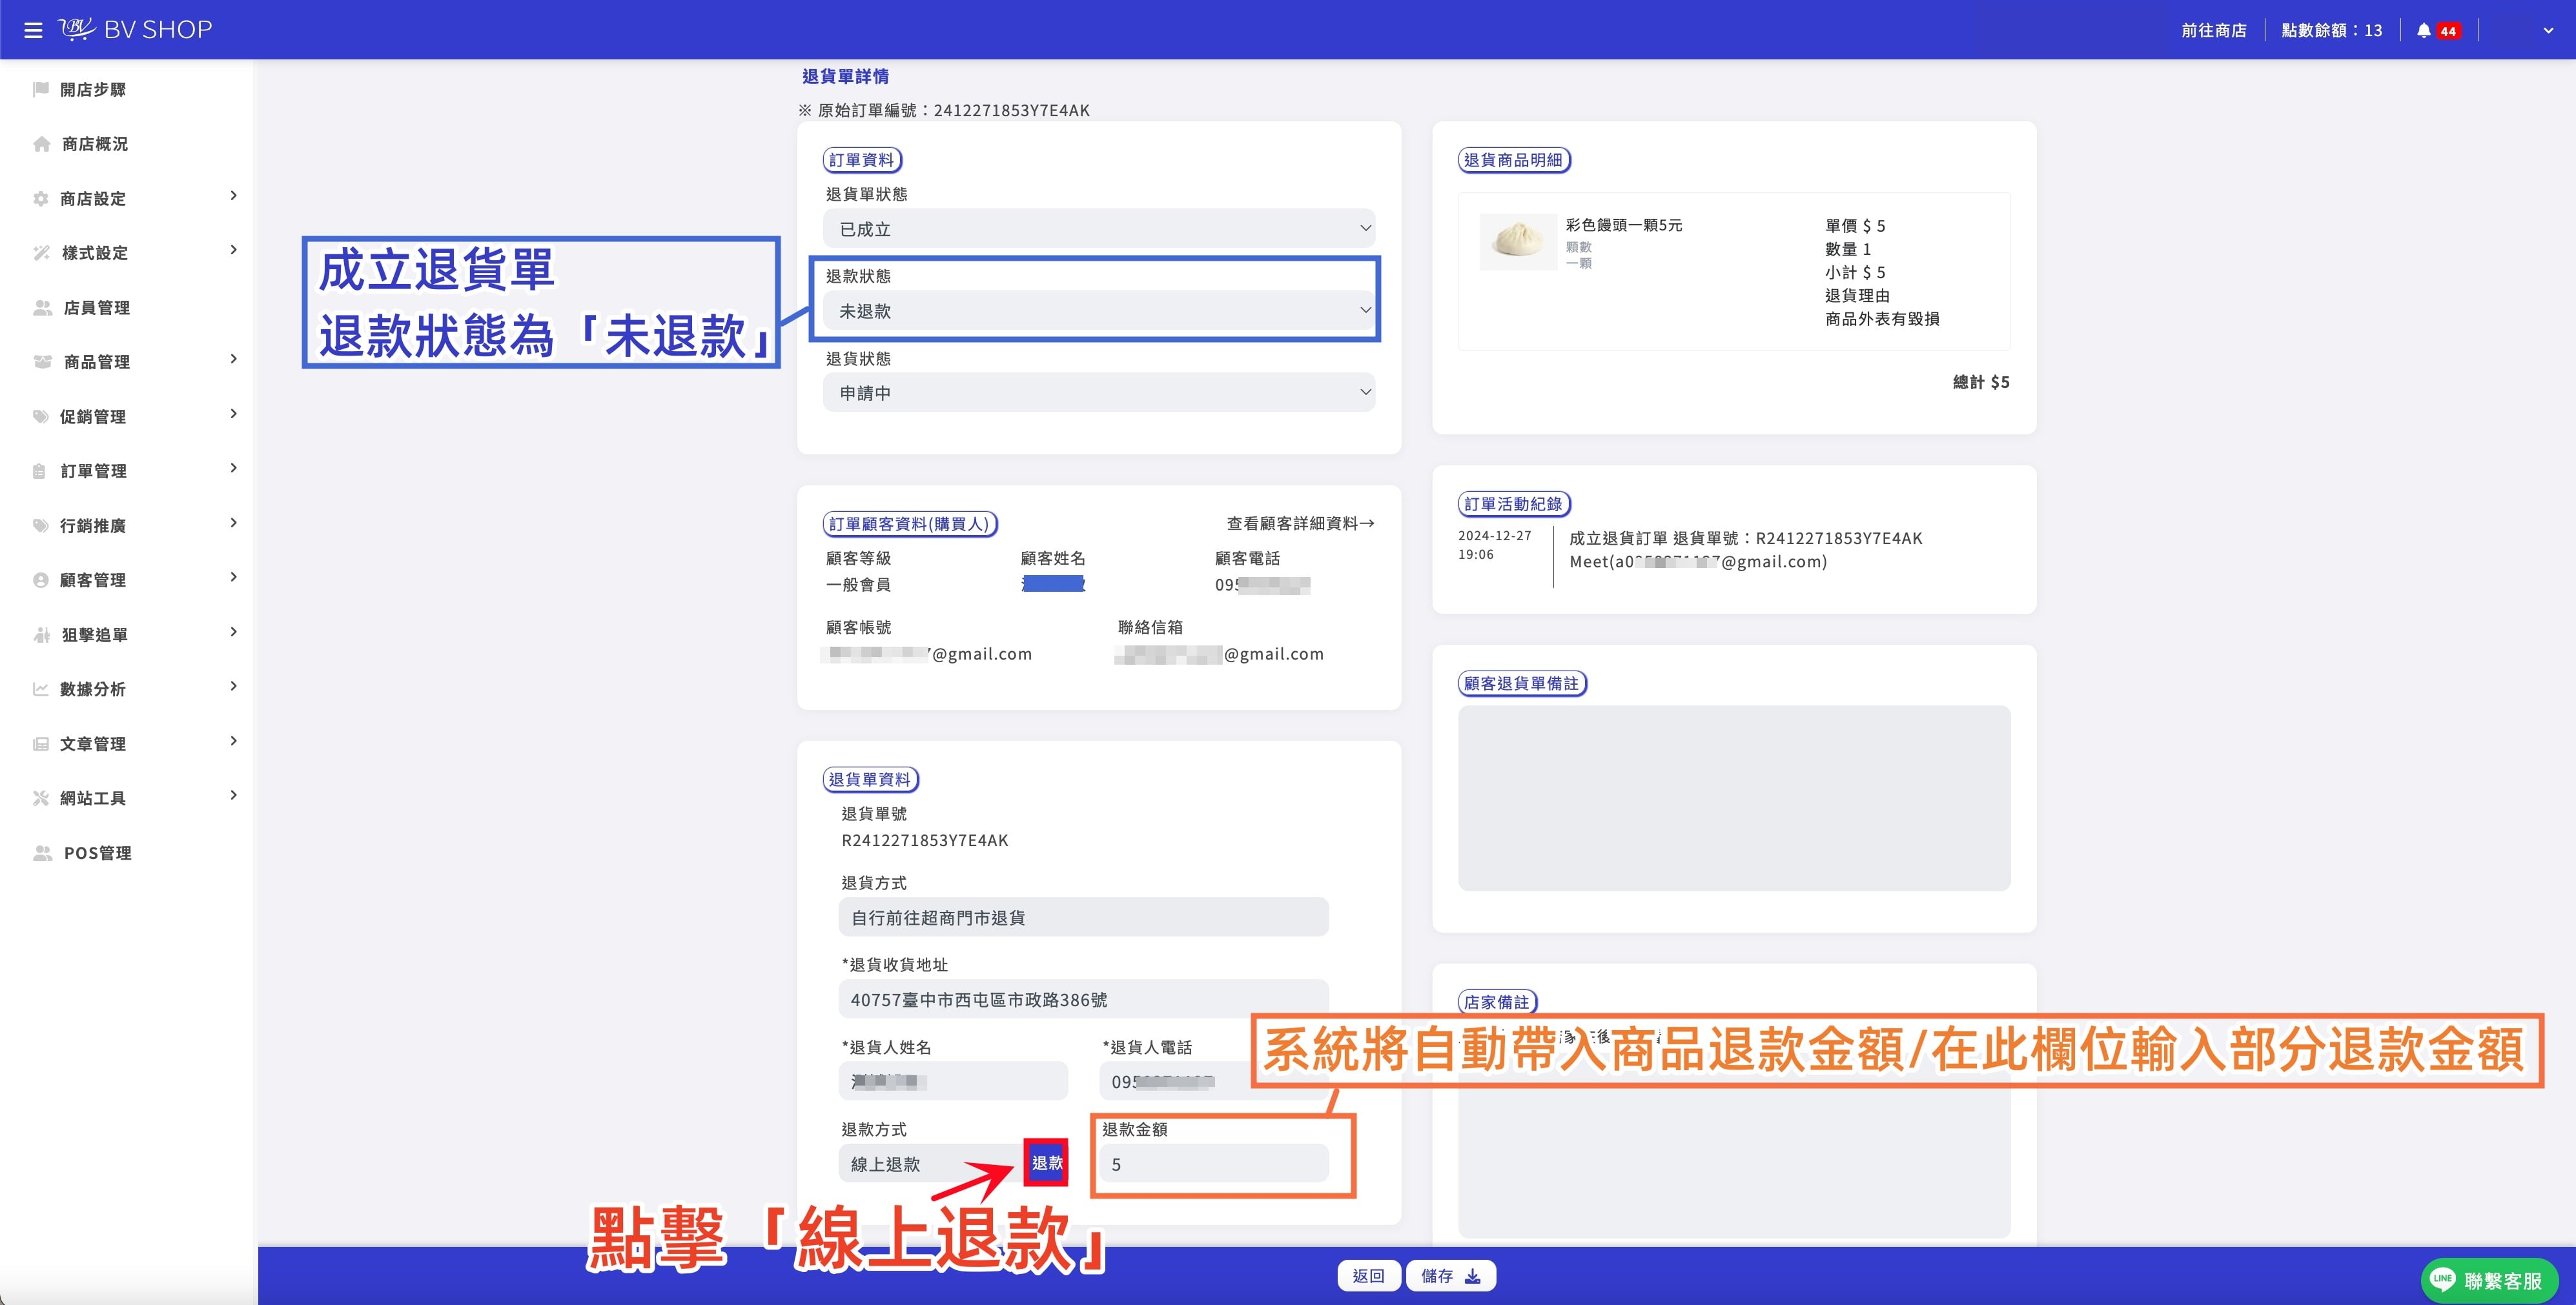
Task: Click the wand icon beside 樣式設定
Action: (x=41, y=253)
